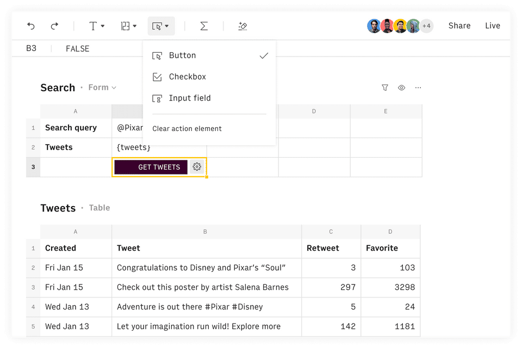522x348 pixels.
Task: Click Clear action element
Action: 187,129
